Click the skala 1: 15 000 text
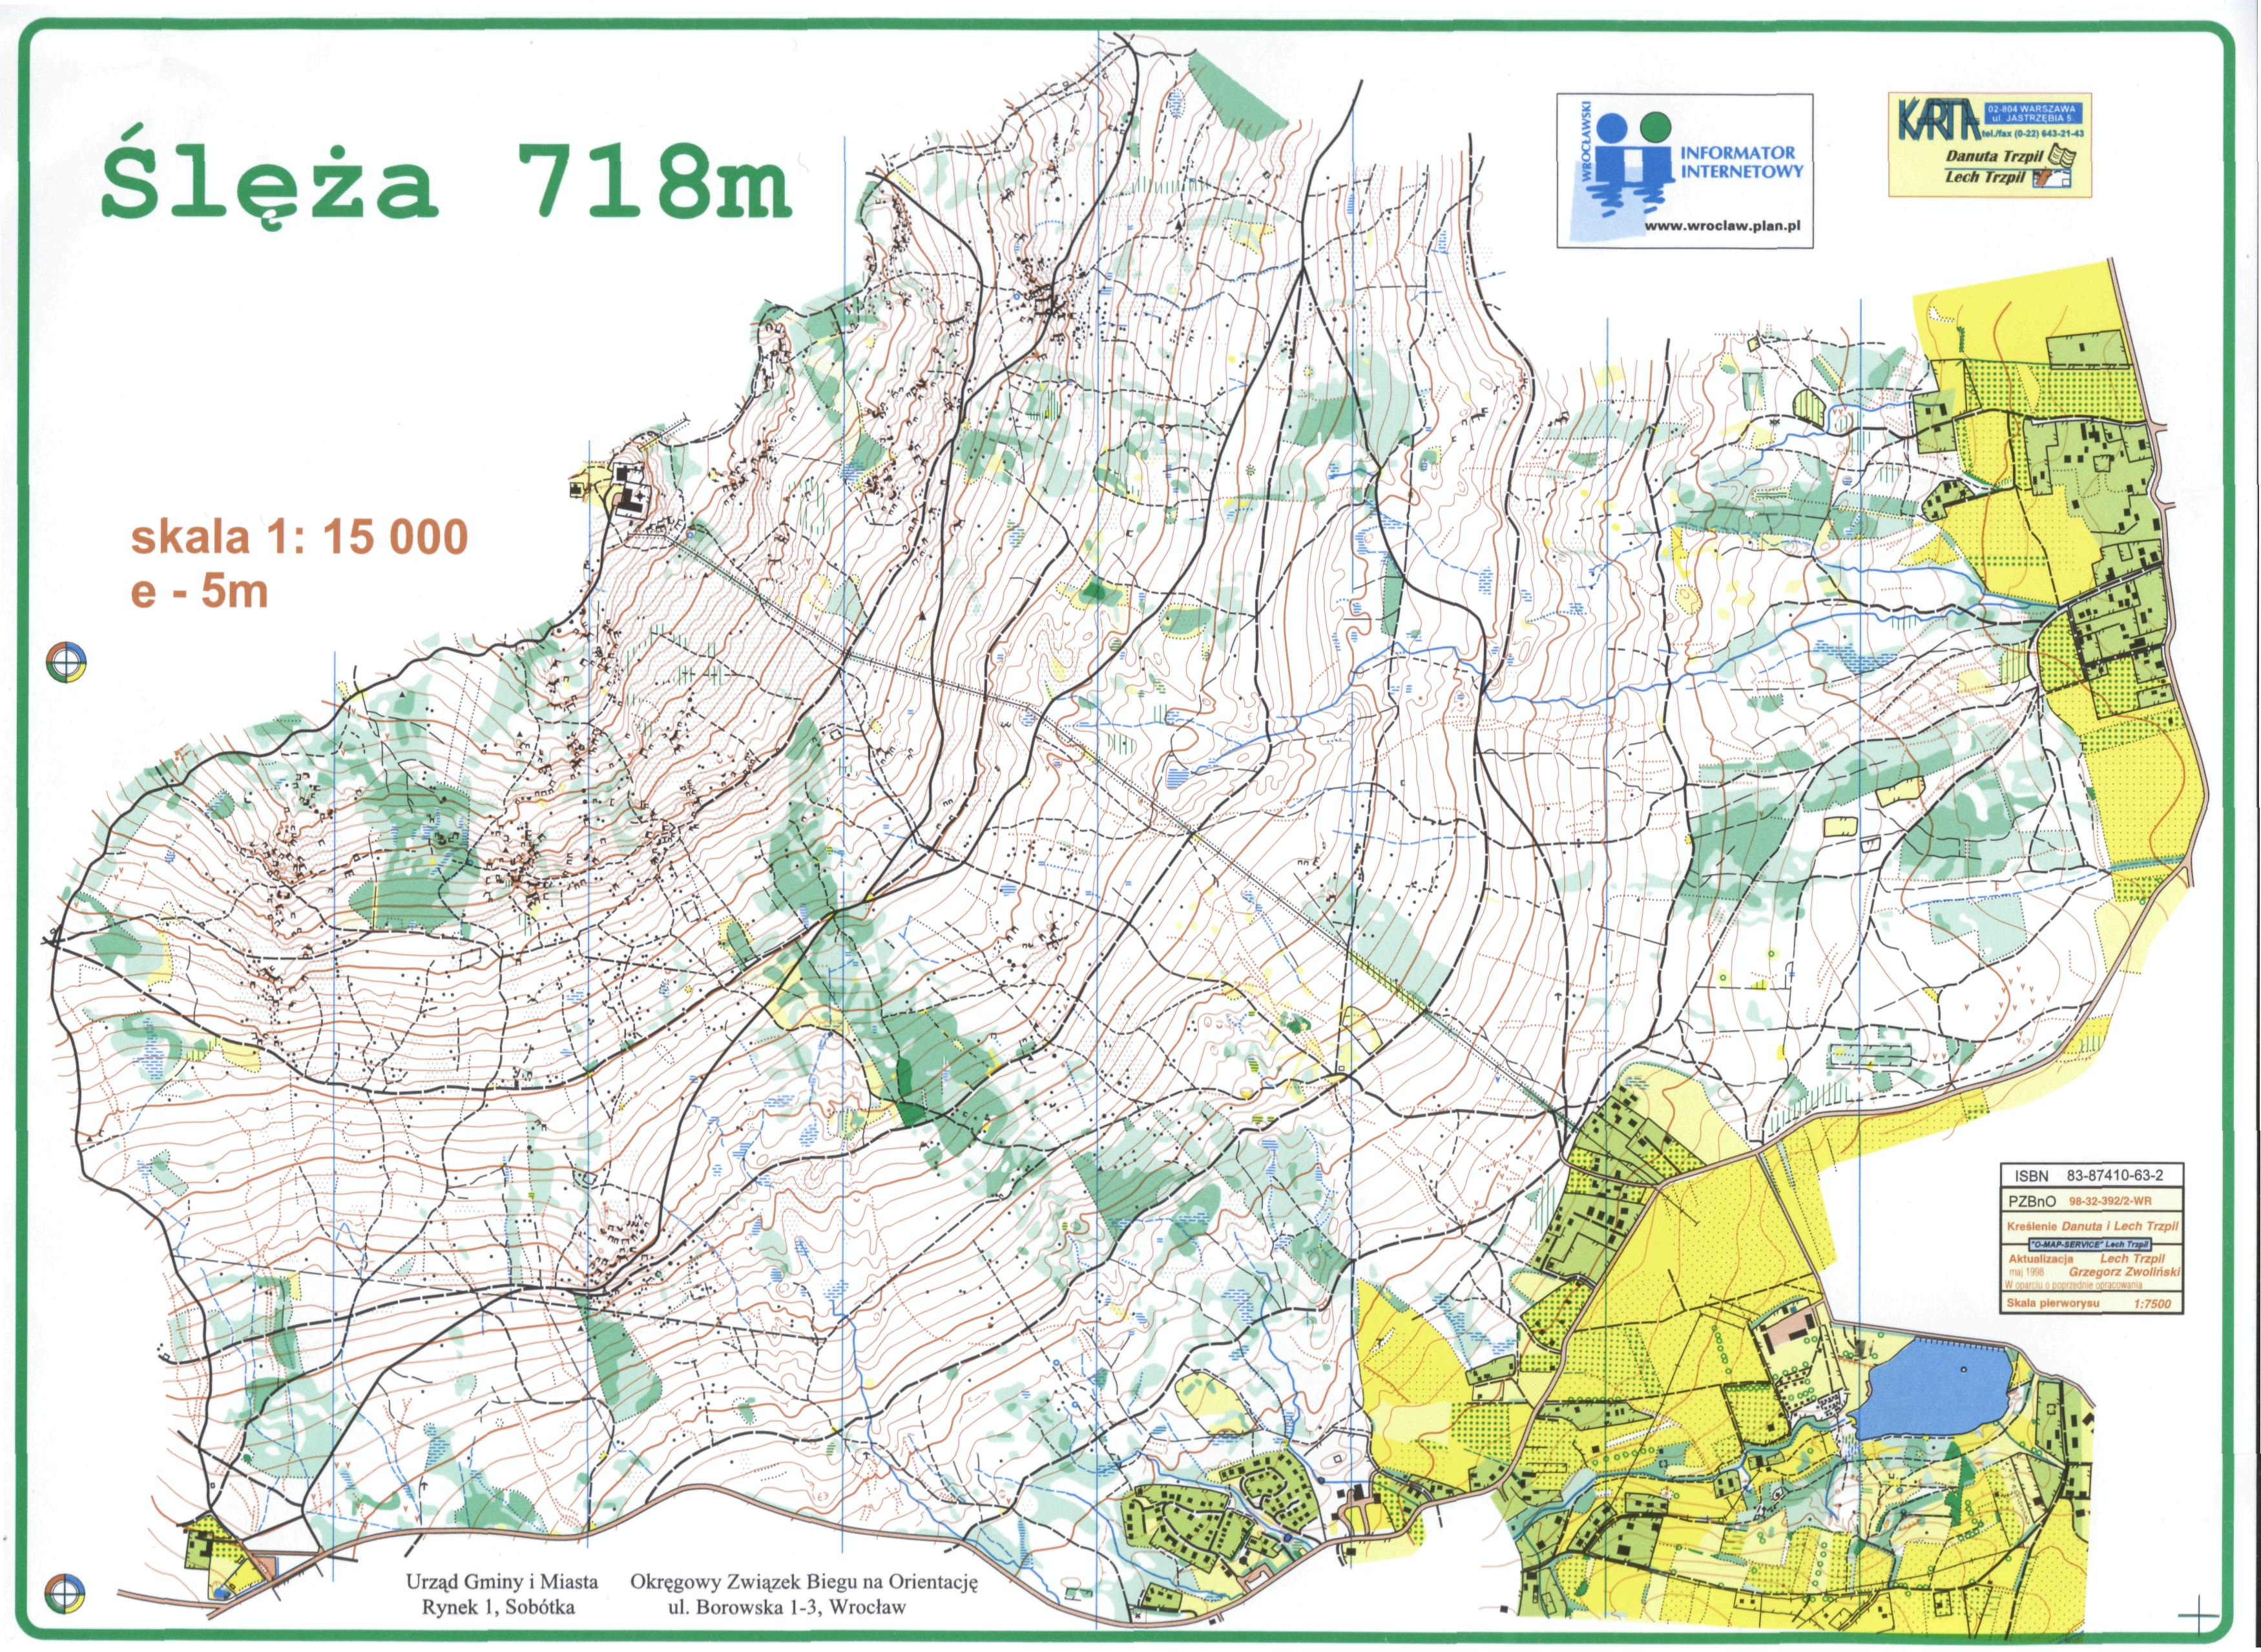This screenshot has height=1652, width=2261. pyautogui.click(x=300, y=538)
